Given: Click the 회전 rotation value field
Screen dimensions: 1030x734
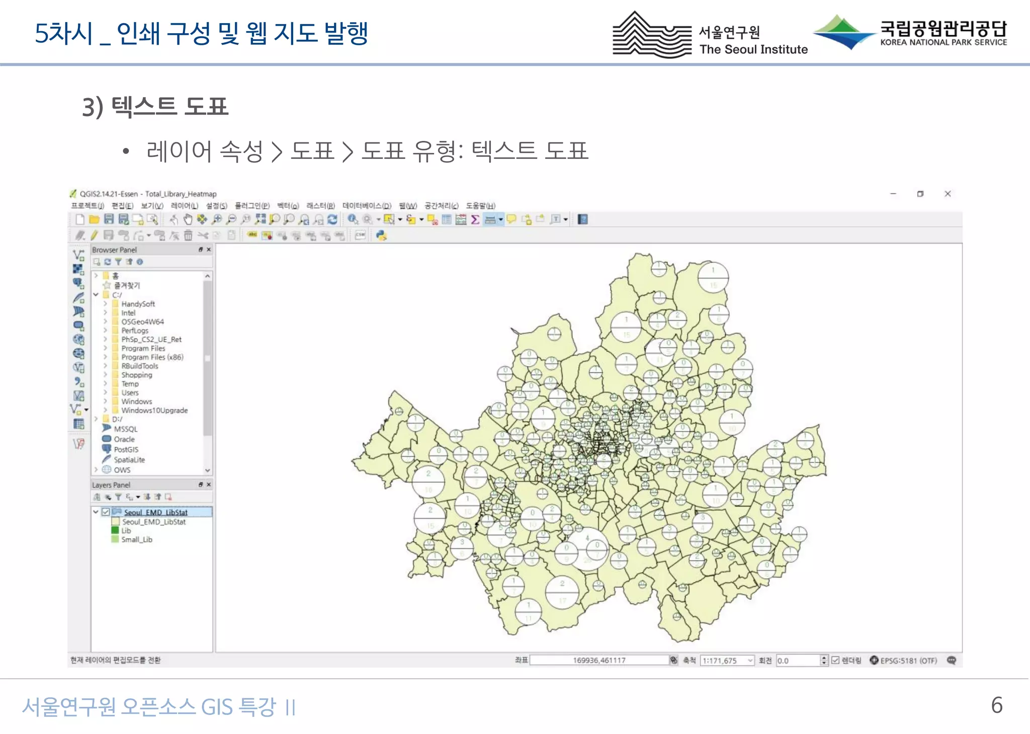Looking at the screenshot, I should point(798,660).
